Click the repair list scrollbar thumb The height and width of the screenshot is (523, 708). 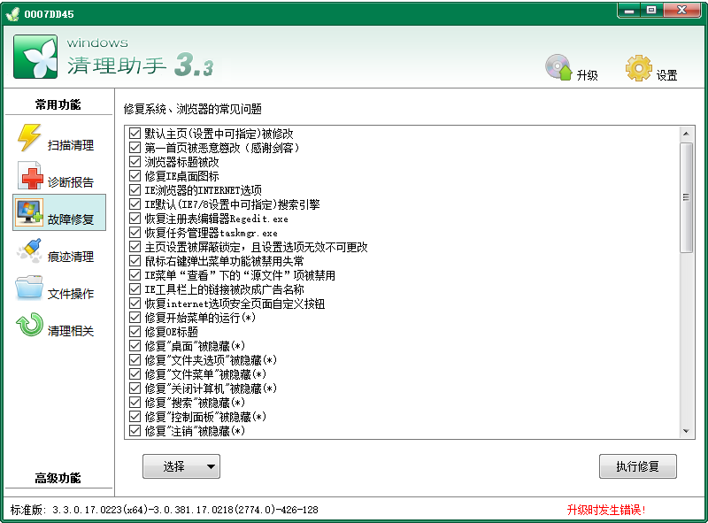[x=686, y=197]
